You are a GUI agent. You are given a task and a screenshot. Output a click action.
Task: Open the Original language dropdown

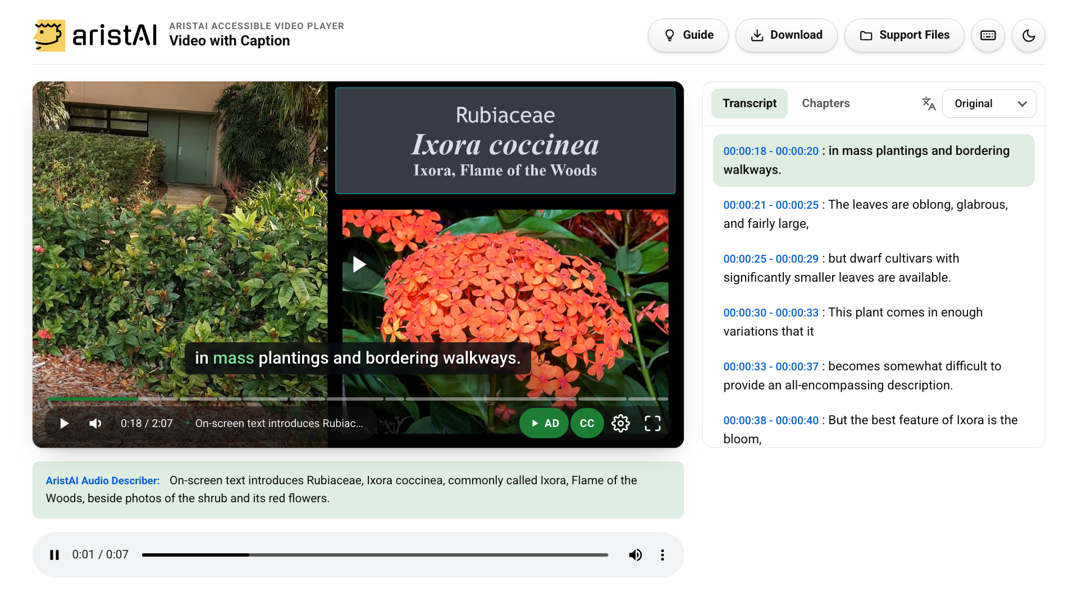pyautogui.click(x=989, y=103)
